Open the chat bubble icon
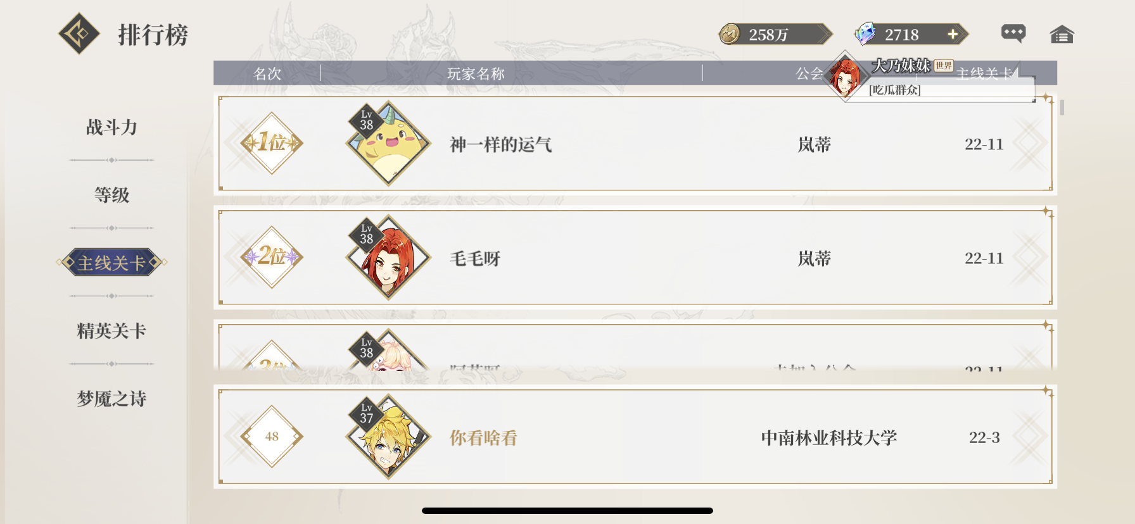The height and width of the screenshot is (524, 1135). point(1013,34)
